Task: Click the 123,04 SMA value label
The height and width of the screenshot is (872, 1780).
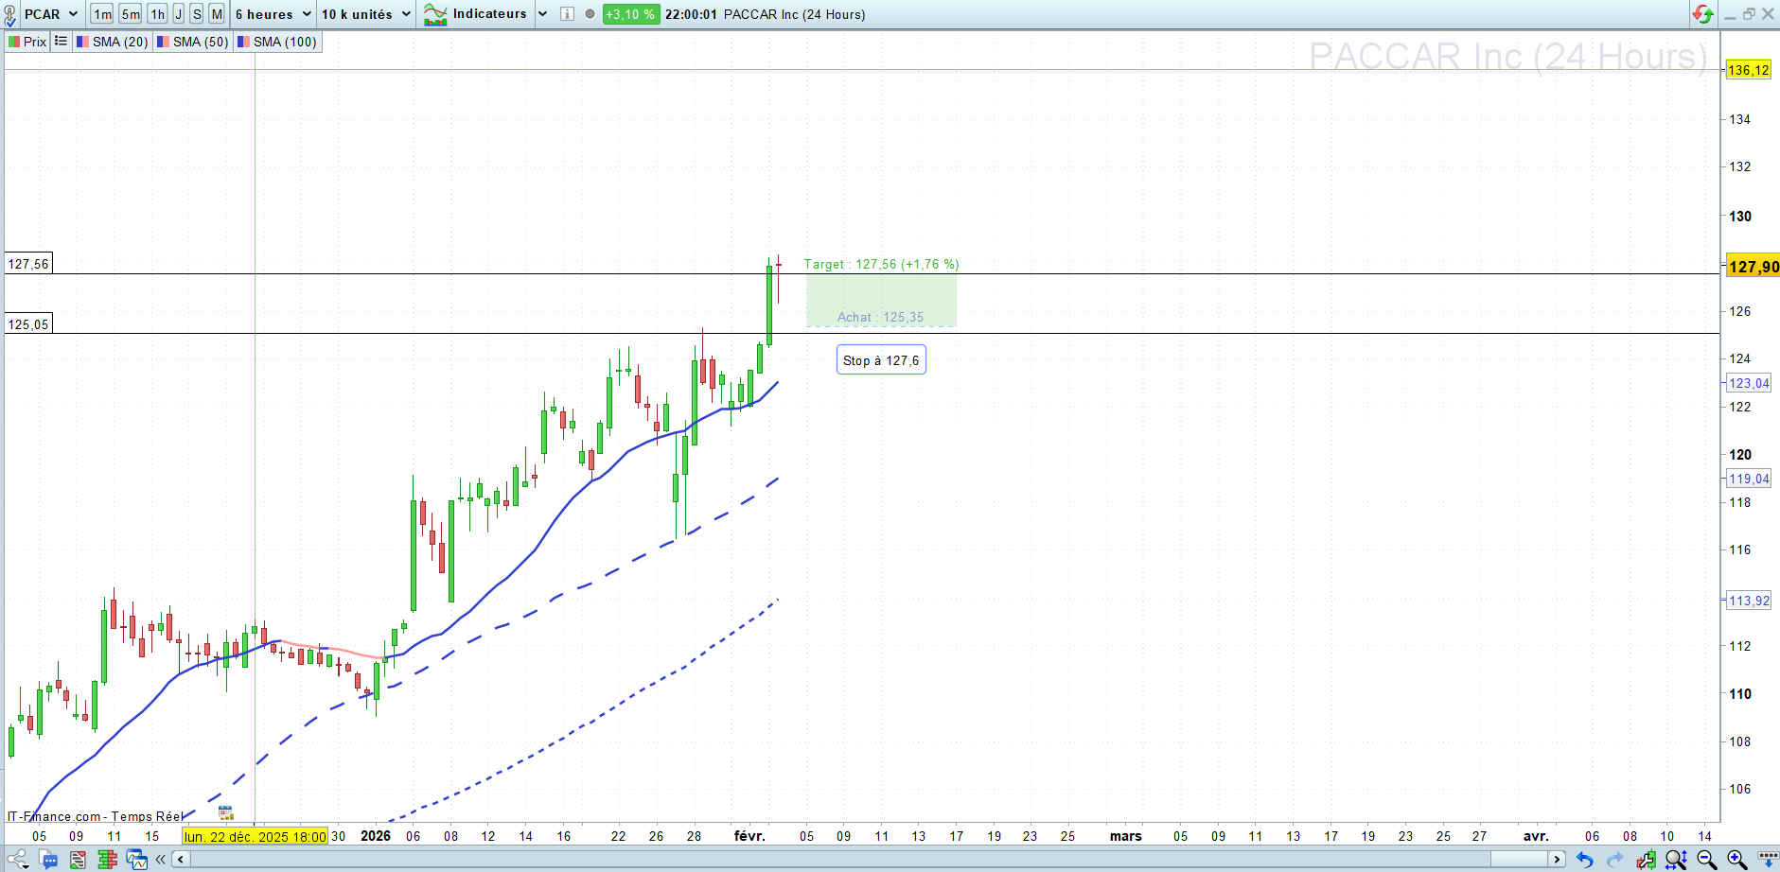Action: coord(1748,383)
